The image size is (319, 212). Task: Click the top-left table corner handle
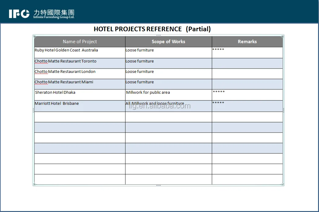[x=34, y=36]
